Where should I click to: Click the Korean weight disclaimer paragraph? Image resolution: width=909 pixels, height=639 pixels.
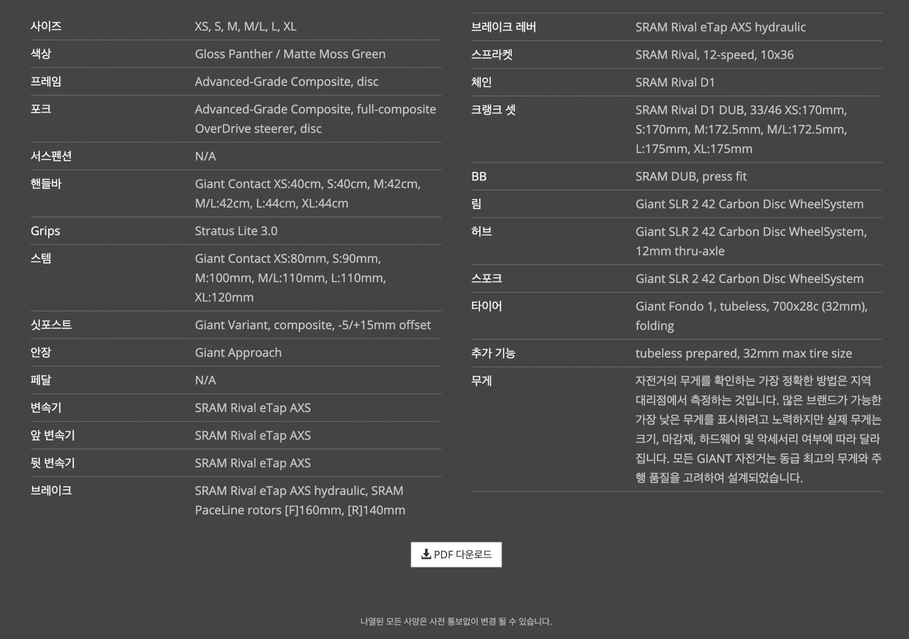click(758, 429)
